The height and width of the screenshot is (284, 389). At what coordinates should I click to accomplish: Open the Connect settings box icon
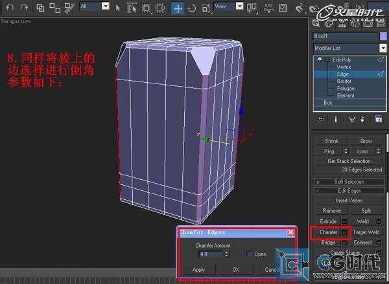[379, 243]
